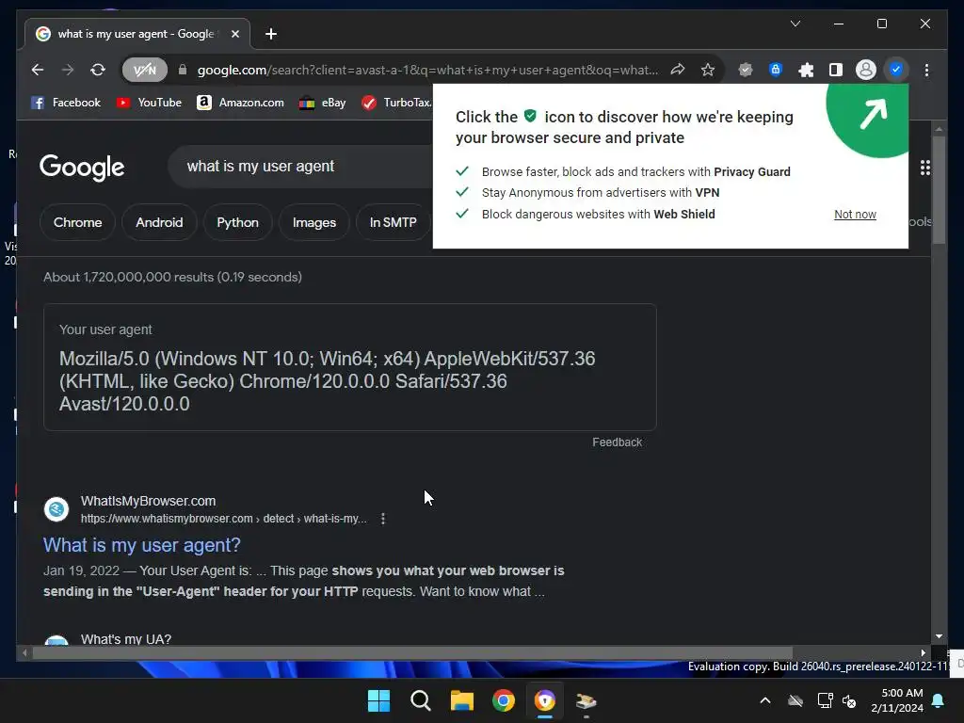Viewport: 964px width, 723px height.
Task: Reload the current Google search page
Action: click(x=98, y=70)
